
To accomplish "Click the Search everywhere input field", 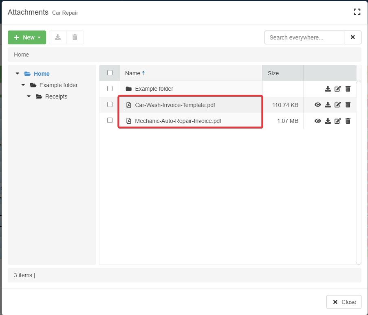I will [304, 37].
